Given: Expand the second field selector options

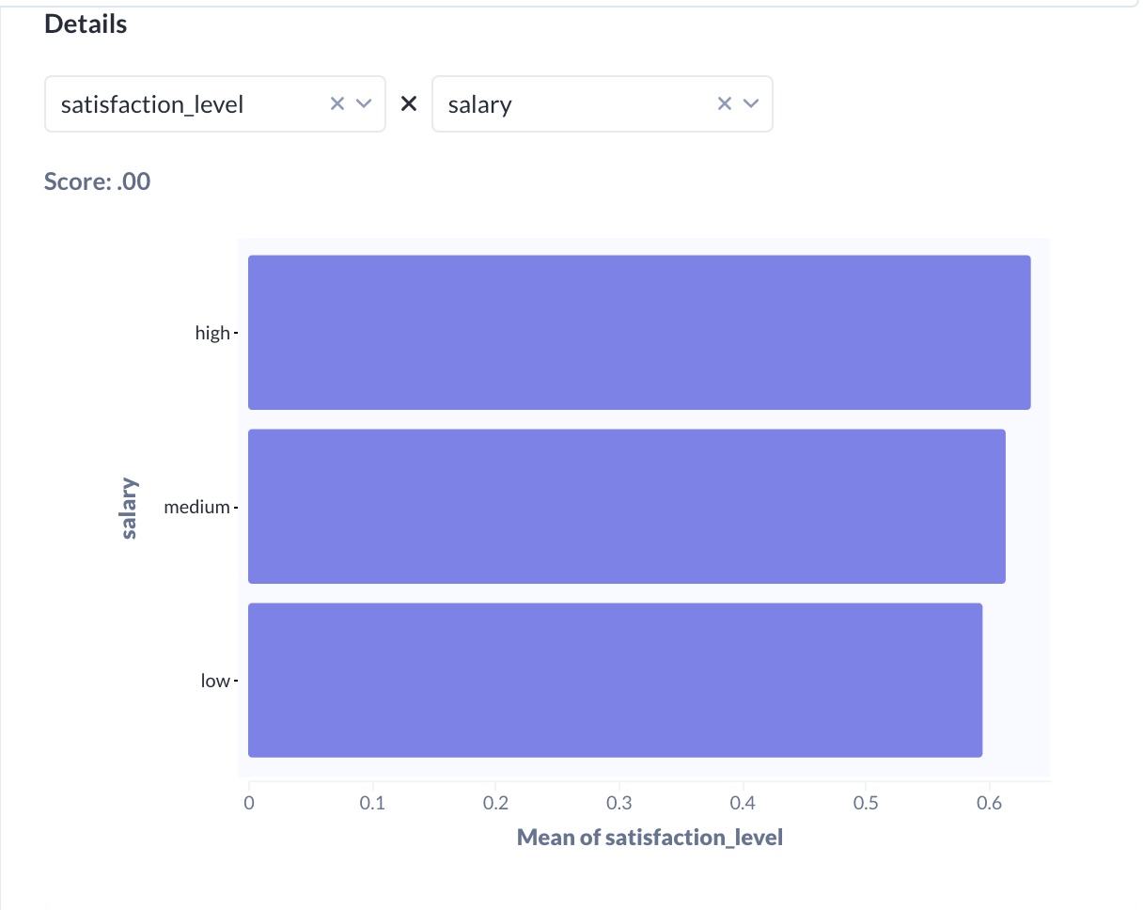Looking at the screenshot, I should click(x=751, y=103).
